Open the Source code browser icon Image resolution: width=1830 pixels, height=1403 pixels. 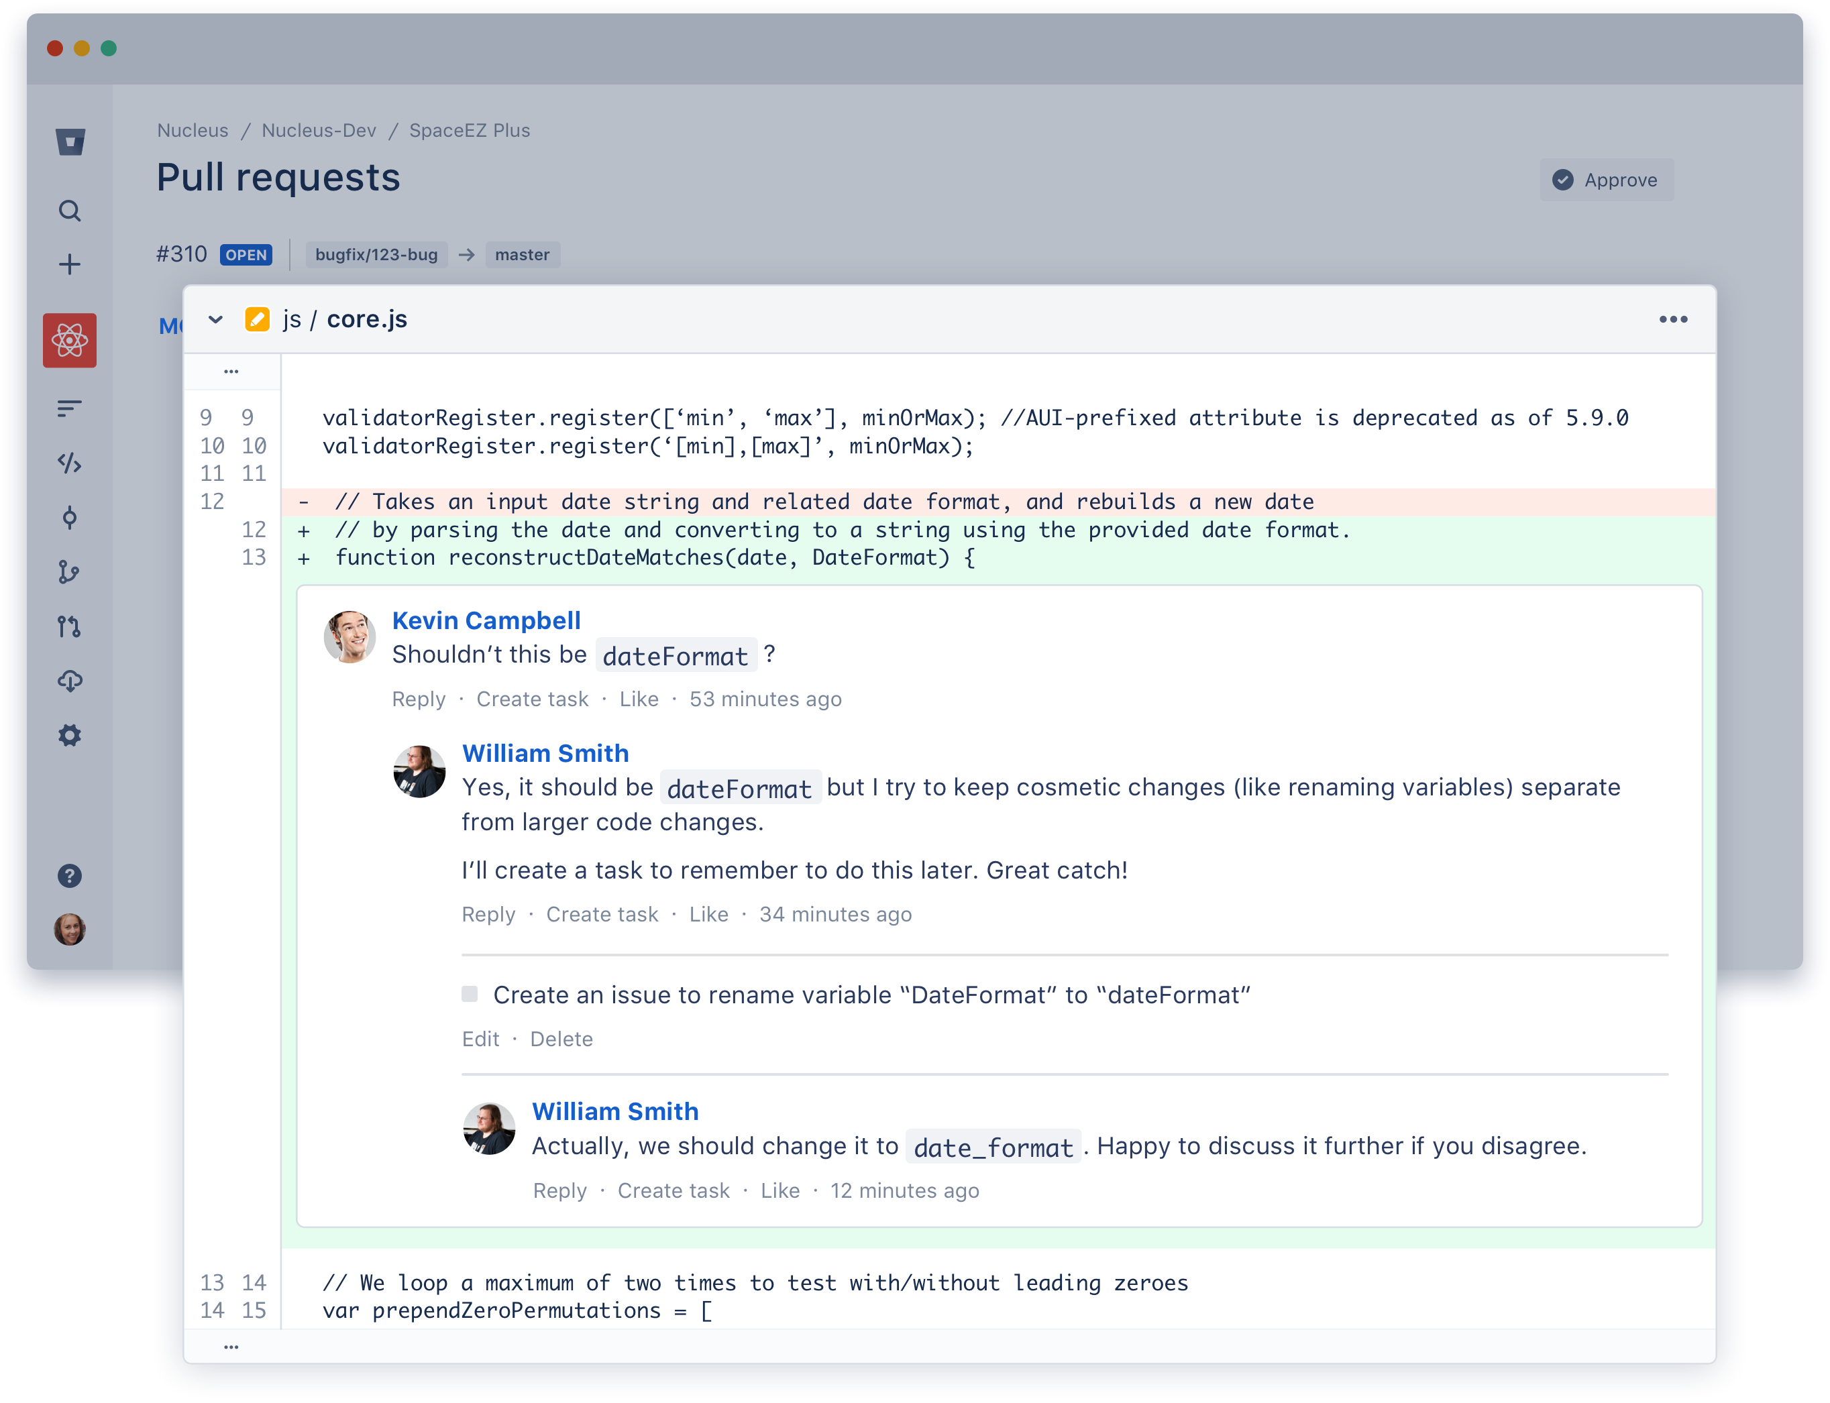[x=70, y=464]
